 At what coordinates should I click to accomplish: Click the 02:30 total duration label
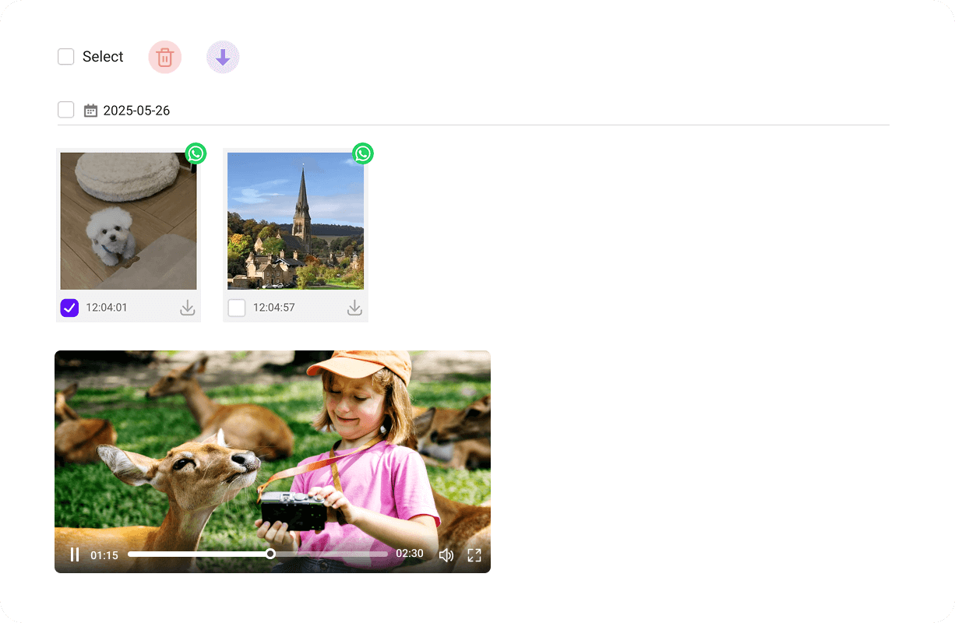410,554
